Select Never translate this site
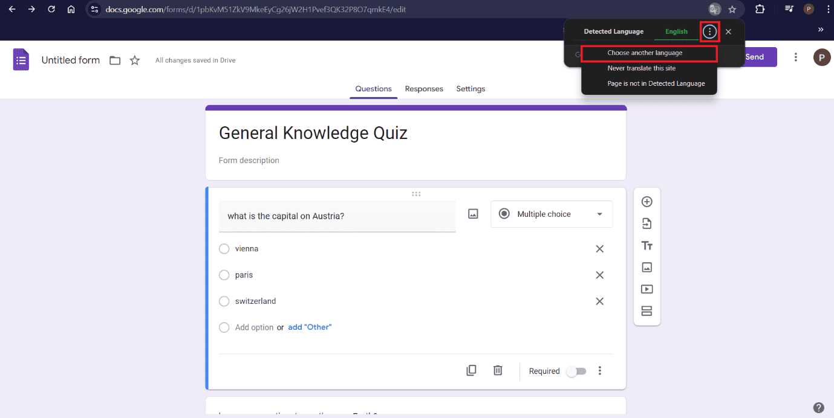Image resolution: width=834 pixels, height=418 pixels. pyautogui.click(x=649, y=68)
